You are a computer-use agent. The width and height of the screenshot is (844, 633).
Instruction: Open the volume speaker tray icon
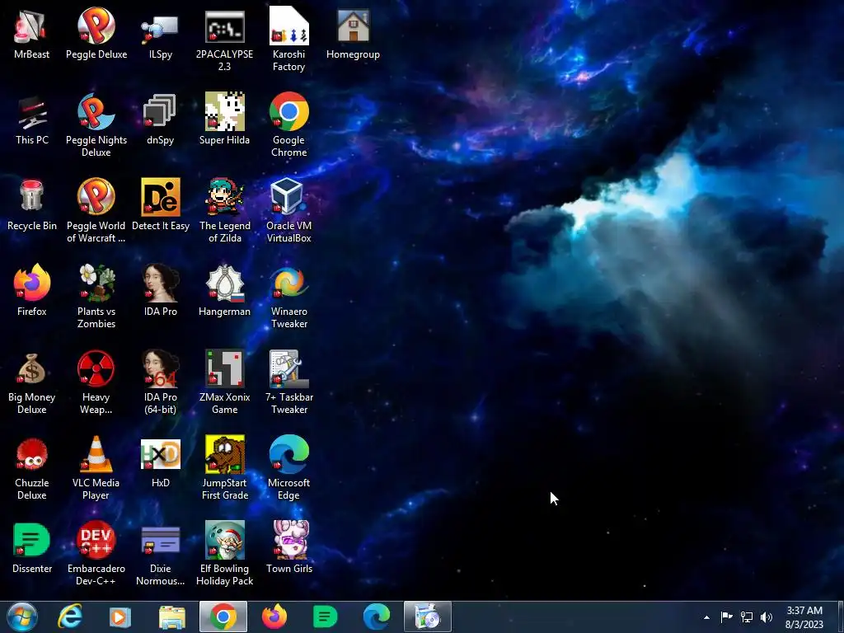[766, 617]
